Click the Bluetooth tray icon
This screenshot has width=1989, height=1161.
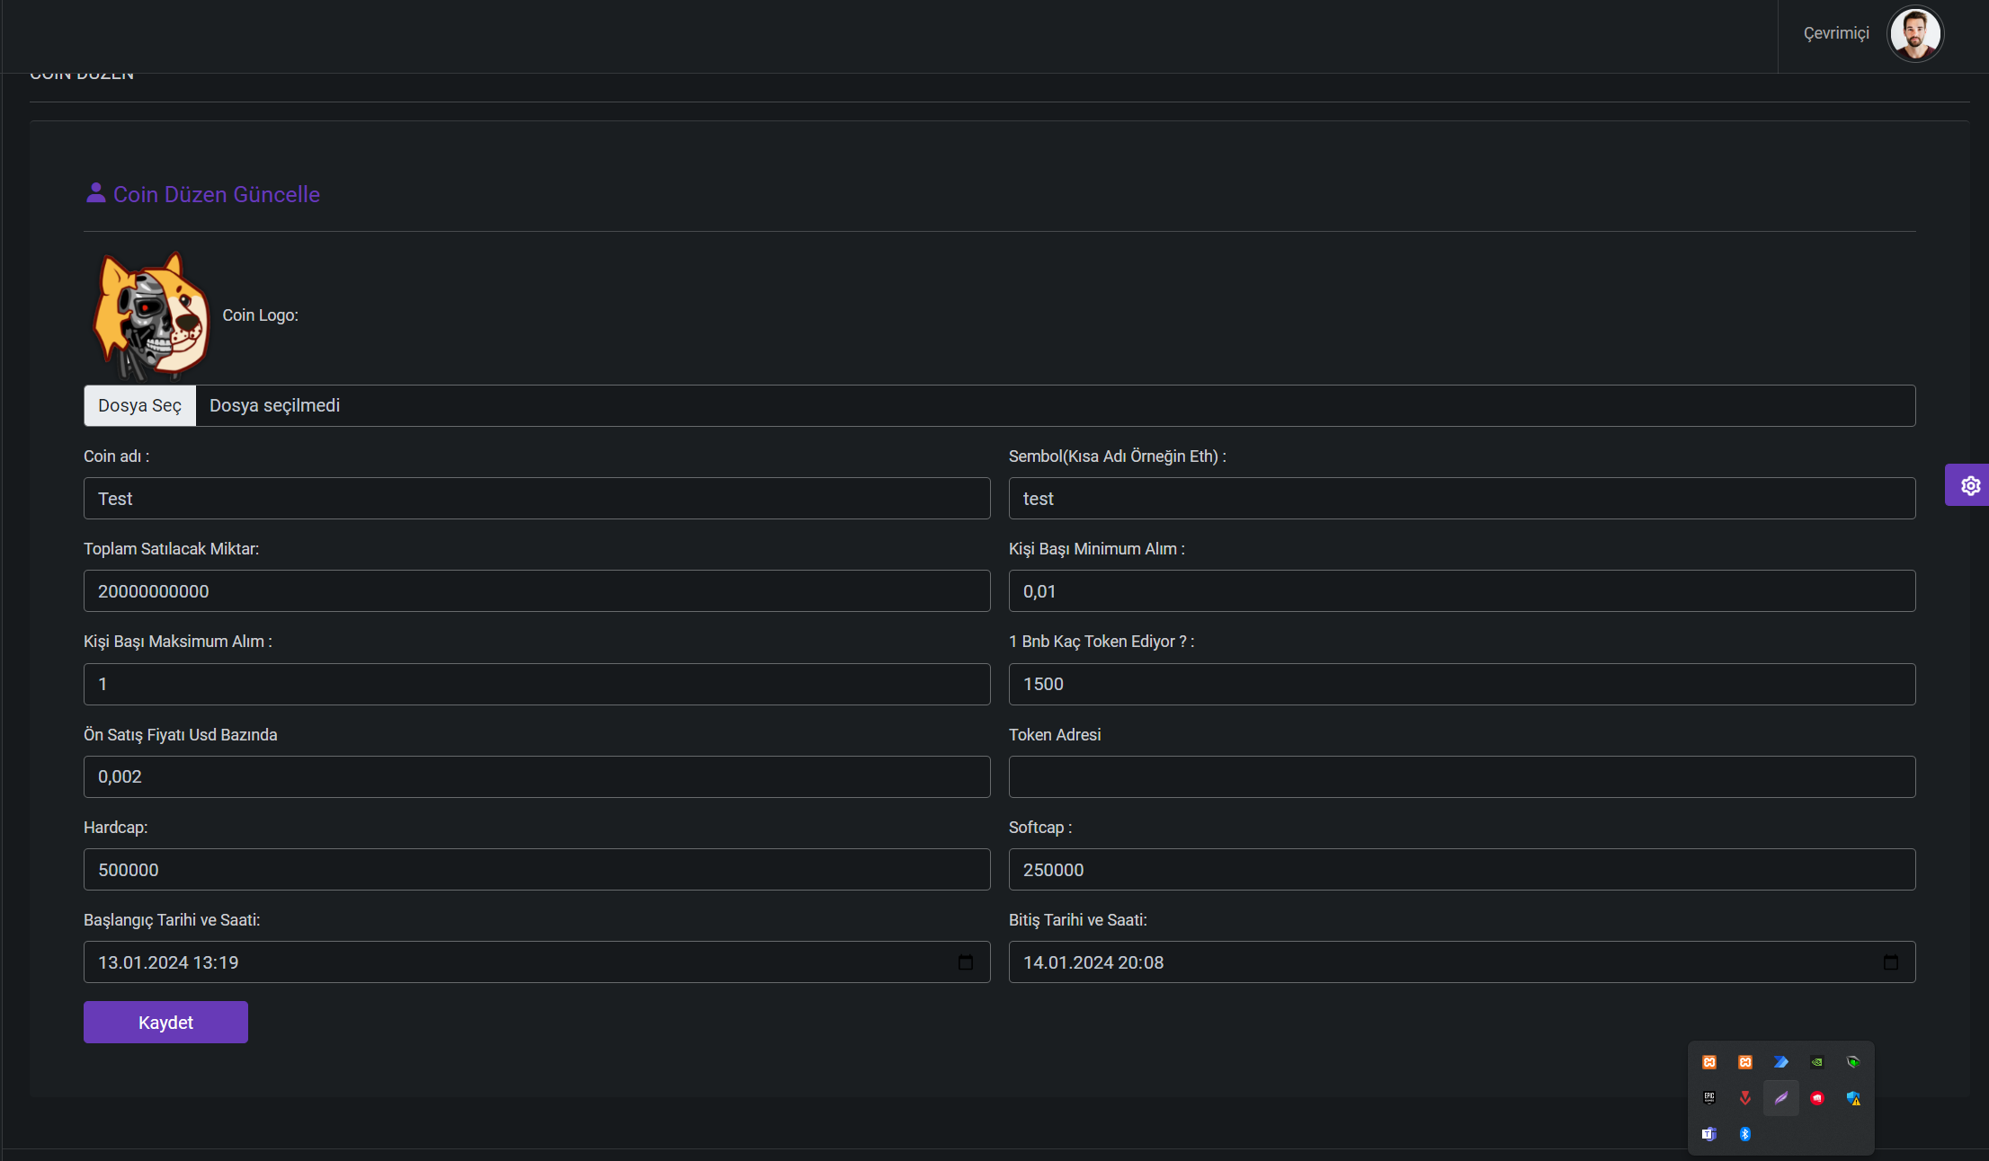1745,1134
